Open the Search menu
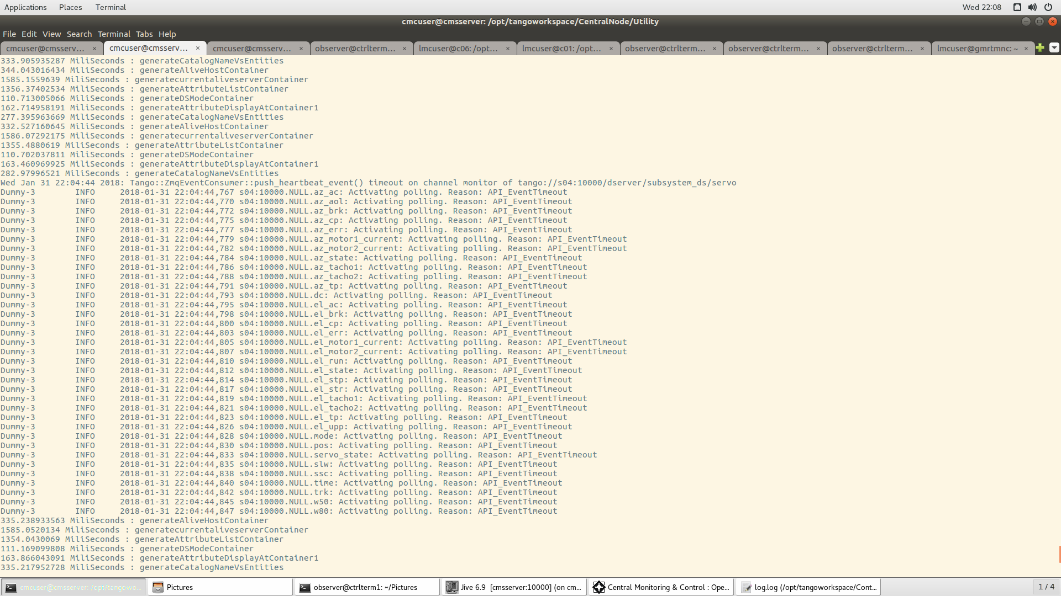1061x596 pixels. click(79, 34)
